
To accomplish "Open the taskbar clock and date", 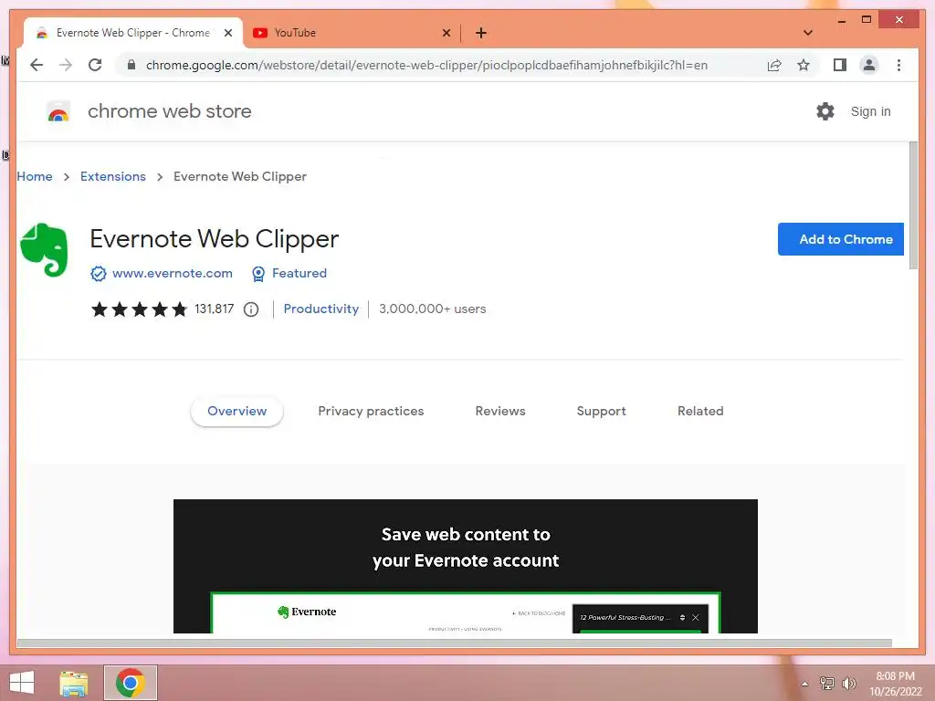I will pos(895,684).
